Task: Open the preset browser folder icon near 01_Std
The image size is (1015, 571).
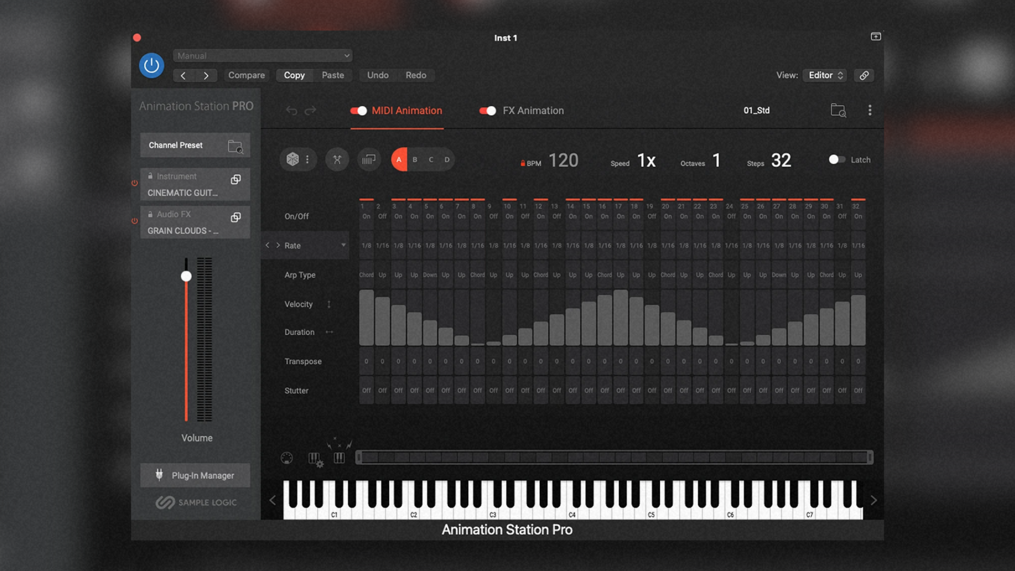Action: click(x=838, y=110)
